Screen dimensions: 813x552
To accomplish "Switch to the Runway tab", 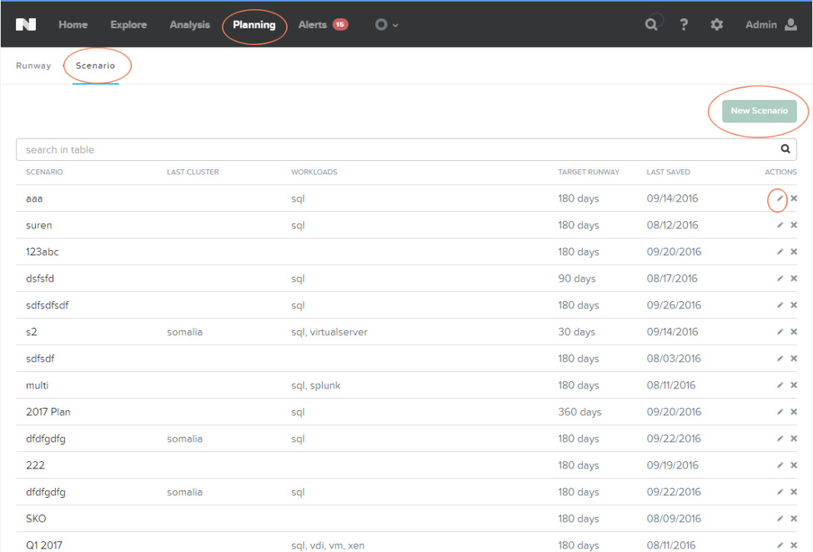I will (x=33, y=66).
